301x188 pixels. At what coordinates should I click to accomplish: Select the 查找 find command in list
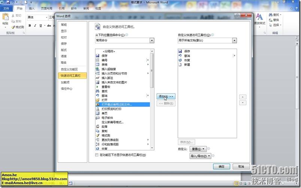[122, 91]
